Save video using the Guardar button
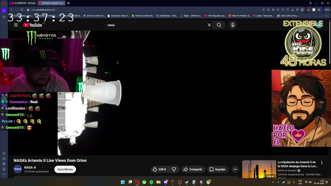 click(x=217, y=169)
